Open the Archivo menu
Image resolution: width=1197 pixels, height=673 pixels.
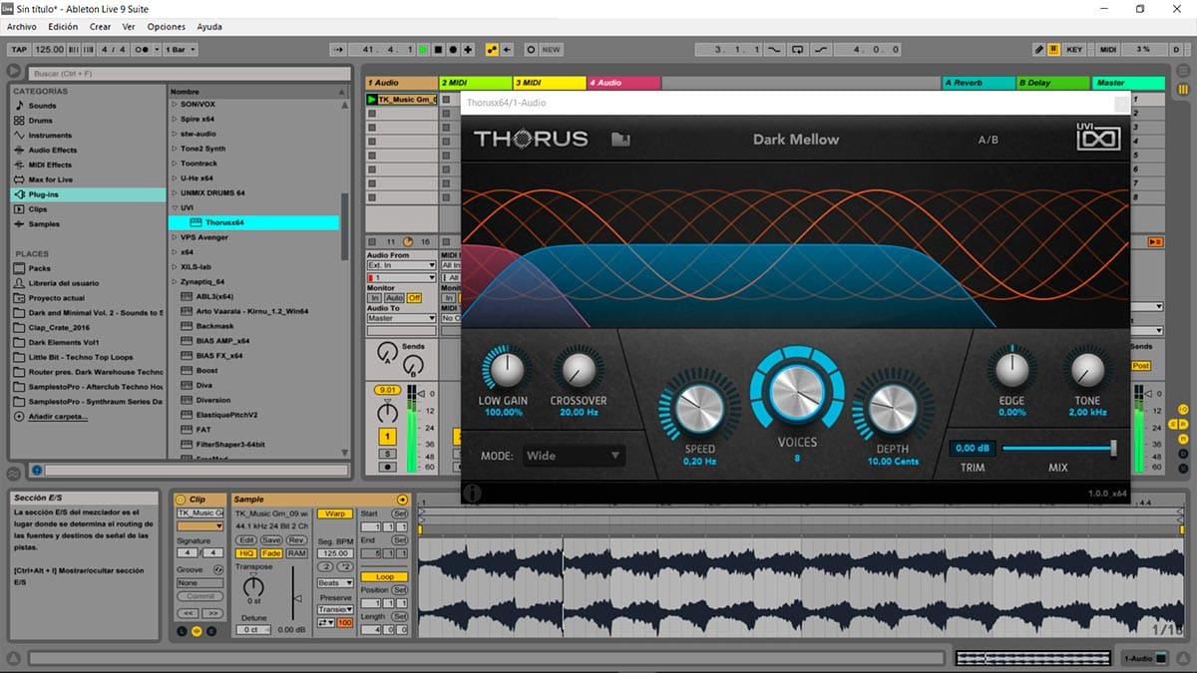(x=22, y=27)
